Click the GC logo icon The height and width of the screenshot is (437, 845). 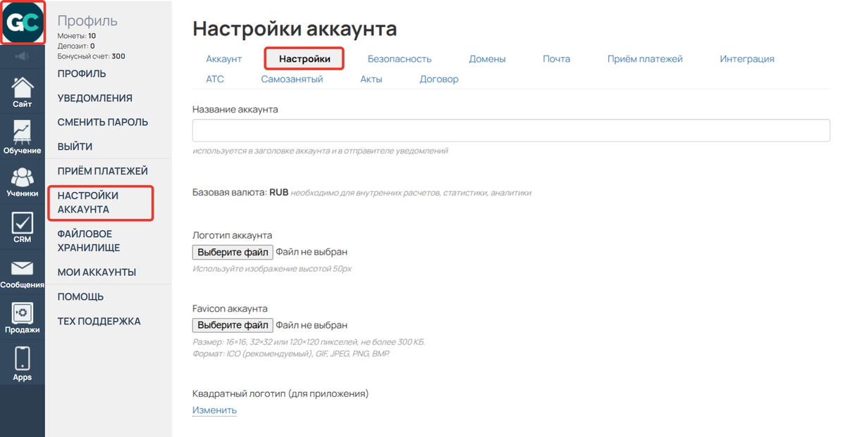pos(22,22)
